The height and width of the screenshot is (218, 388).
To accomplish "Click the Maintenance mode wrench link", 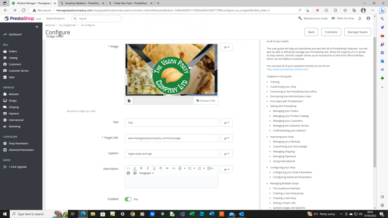I will pos(313,18).
